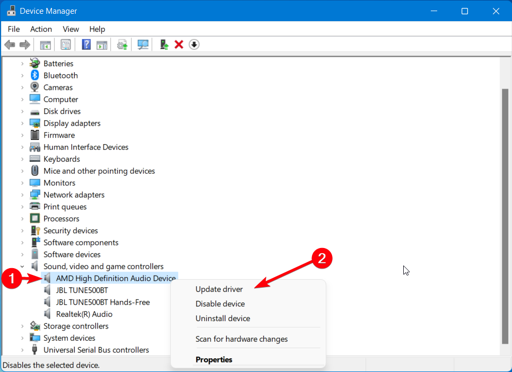Expand the Monitors node
This screenshot has width=512, height=372.
[x=22, y=183]
